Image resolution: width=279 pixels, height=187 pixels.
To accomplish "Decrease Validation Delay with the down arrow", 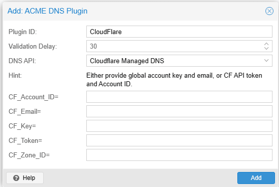I will (x=266, y=48).
